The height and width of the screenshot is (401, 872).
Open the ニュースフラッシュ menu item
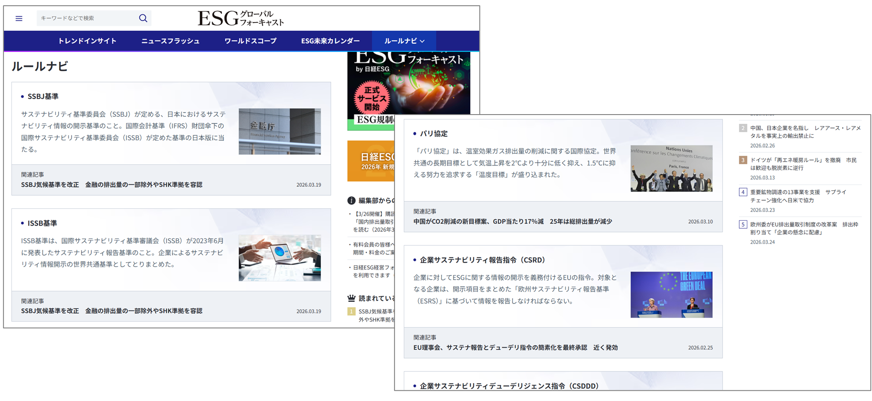(x=170, y=41)
